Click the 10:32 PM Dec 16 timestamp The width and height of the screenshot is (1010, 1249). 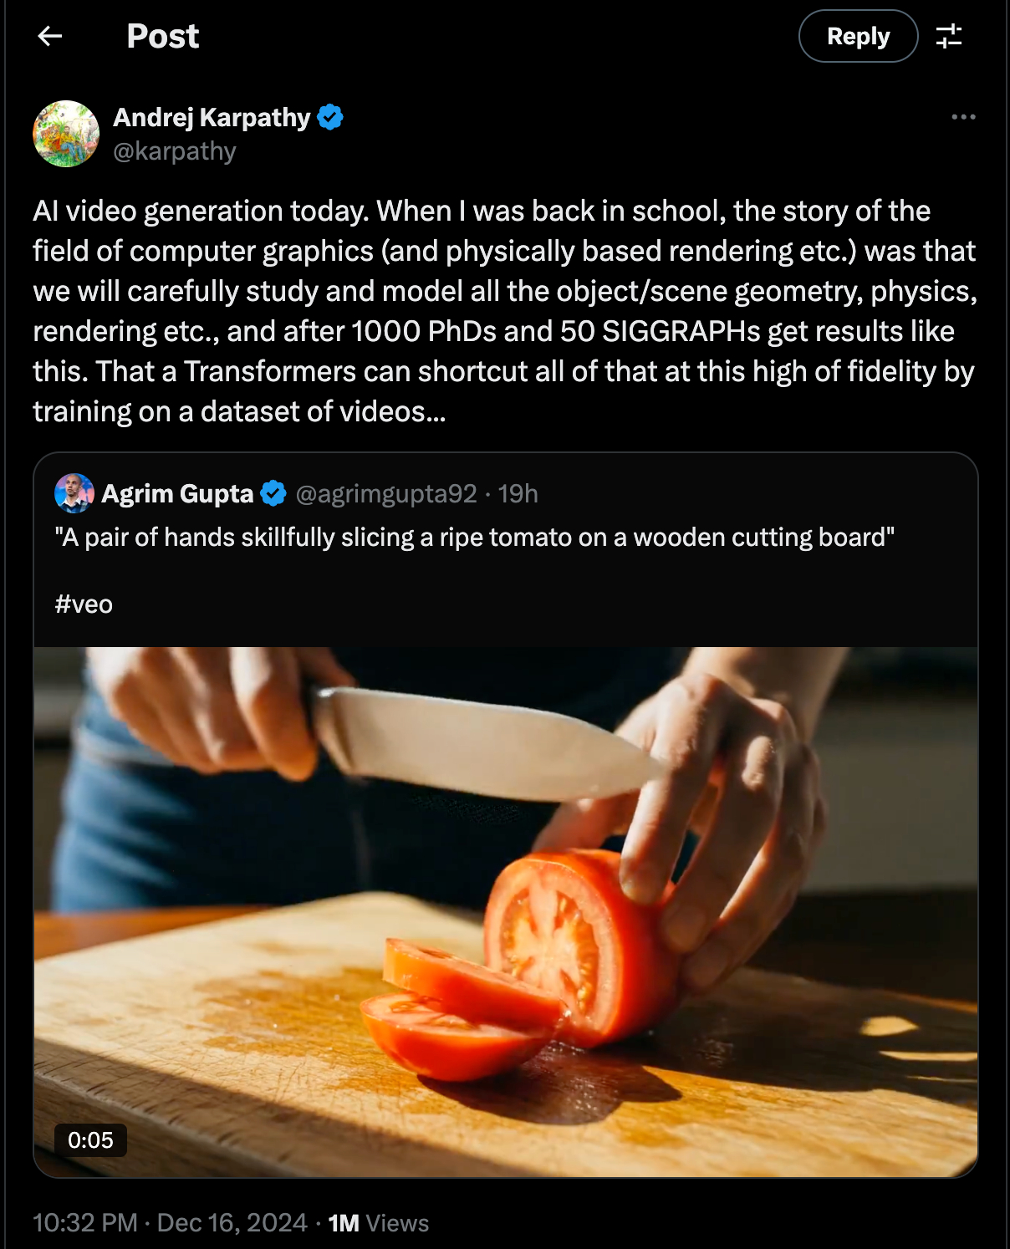point(170,1223)
